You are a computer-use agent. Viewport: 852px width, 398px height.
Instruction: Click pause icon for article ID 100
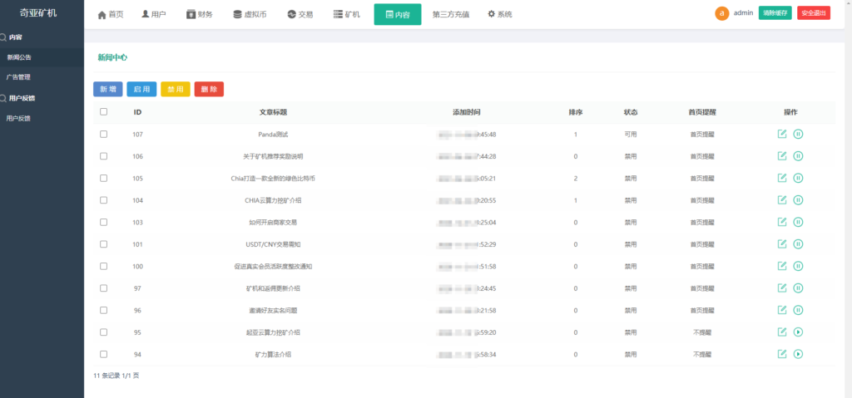click(798, 266)
